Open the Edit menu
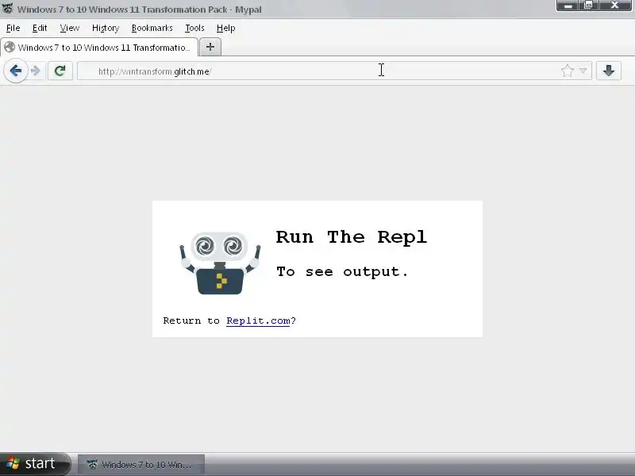Viewport: 635px width, 476px height. point(40,28)
